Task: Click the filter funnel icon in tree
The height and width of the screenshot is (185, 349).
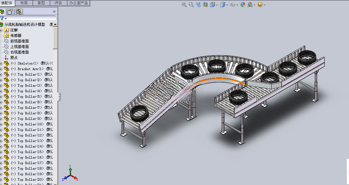Action: click(x=2, y=18)
